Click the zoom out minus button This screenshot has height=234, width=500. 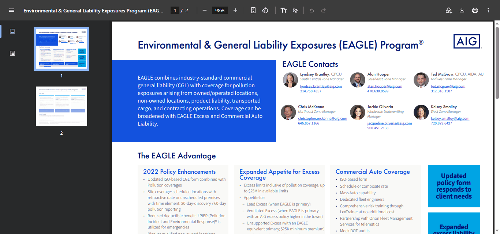205,10
